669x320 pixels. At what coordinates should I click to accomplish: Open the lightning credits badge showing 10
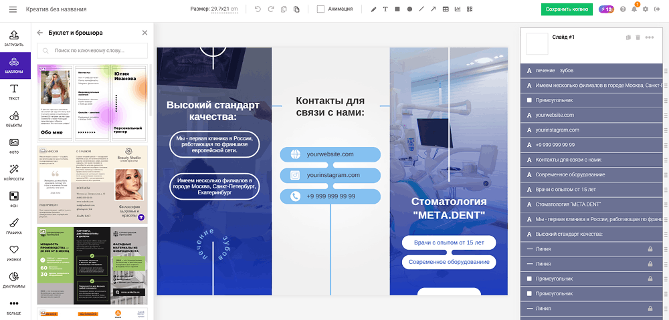click(x=606, y=9)
